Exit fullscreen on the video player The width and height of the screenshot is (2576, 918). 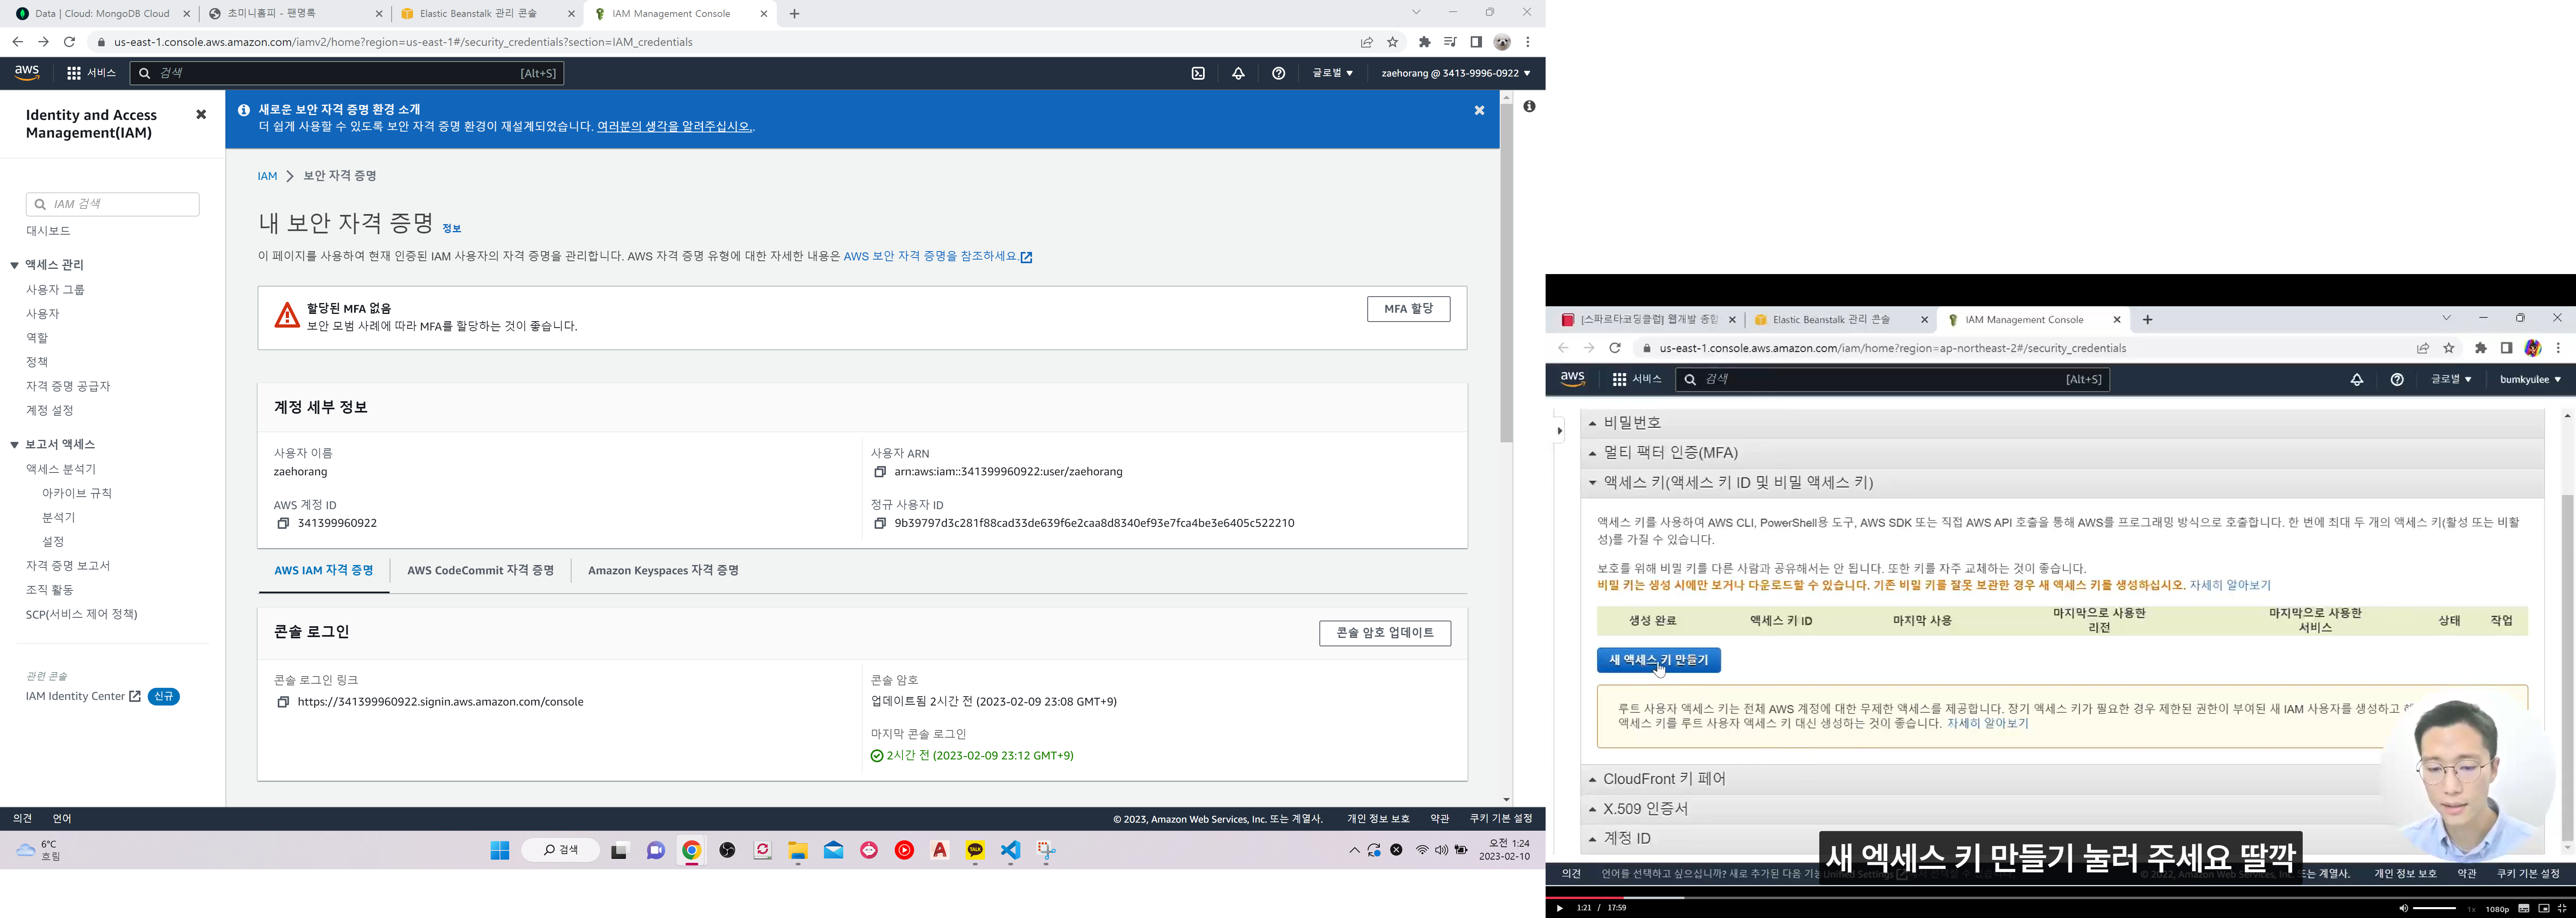click(2562, 908)
